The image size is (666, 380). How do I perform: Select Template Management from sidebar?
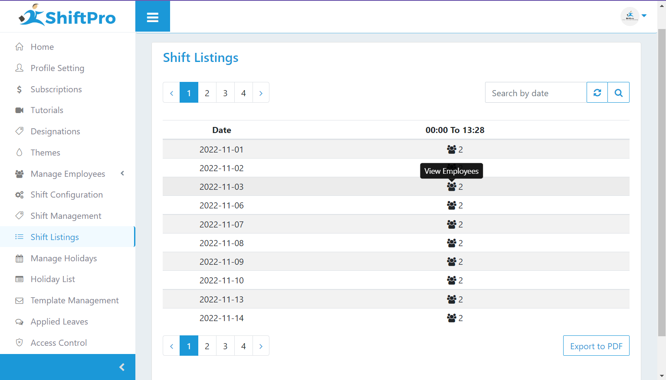point(74,300)
